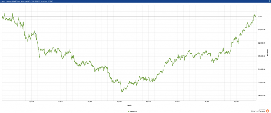Click the 40,000 hands axis tick label
271x113 pixels.
(119, 102)
